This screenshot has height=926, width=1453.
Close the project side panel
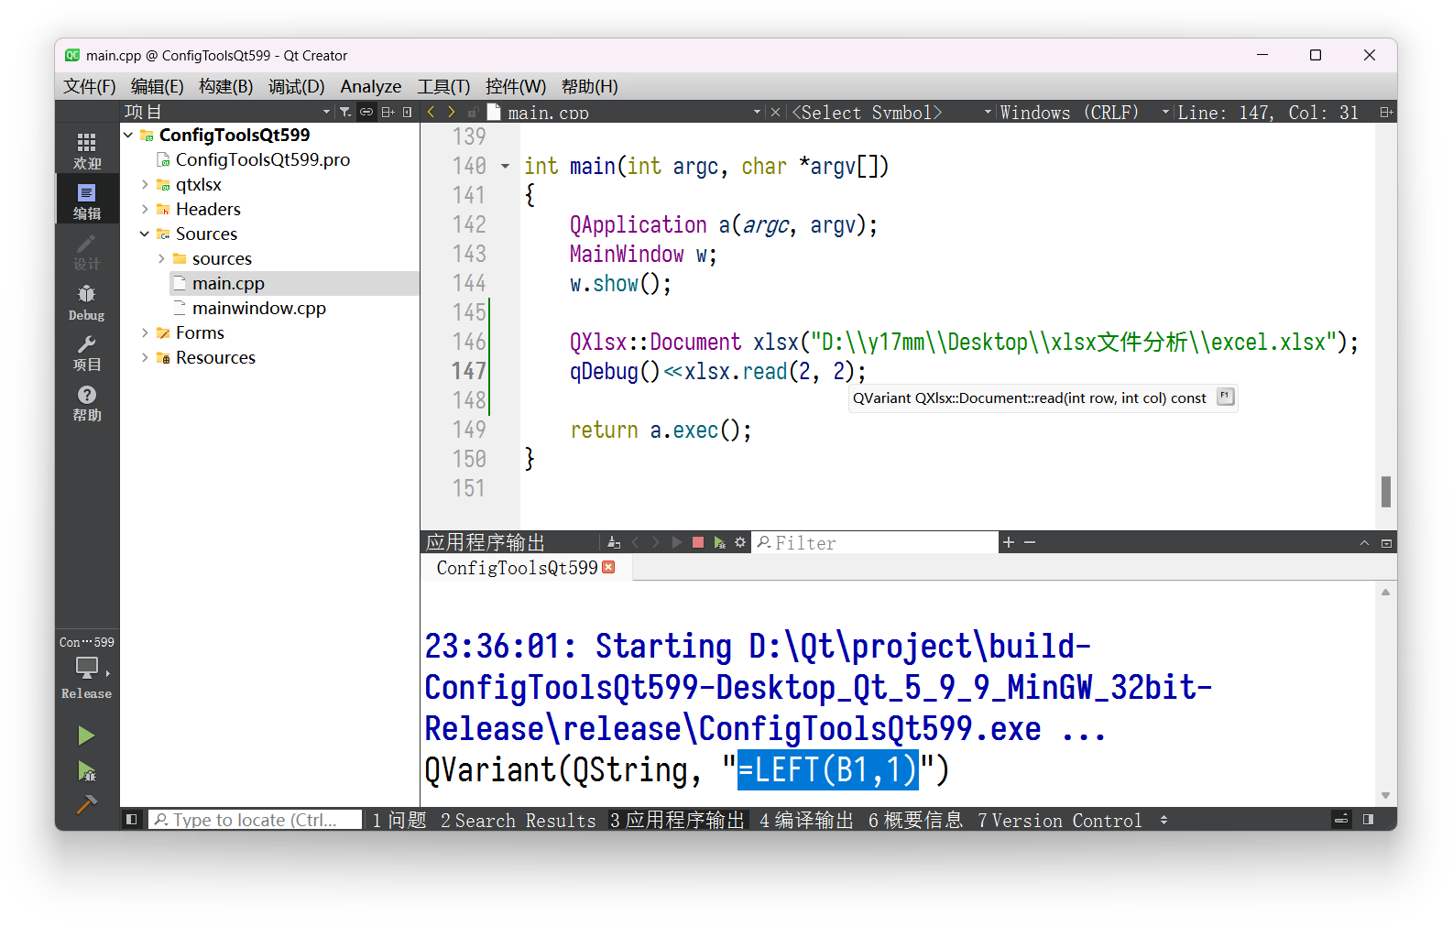click(x=408, y=112)
